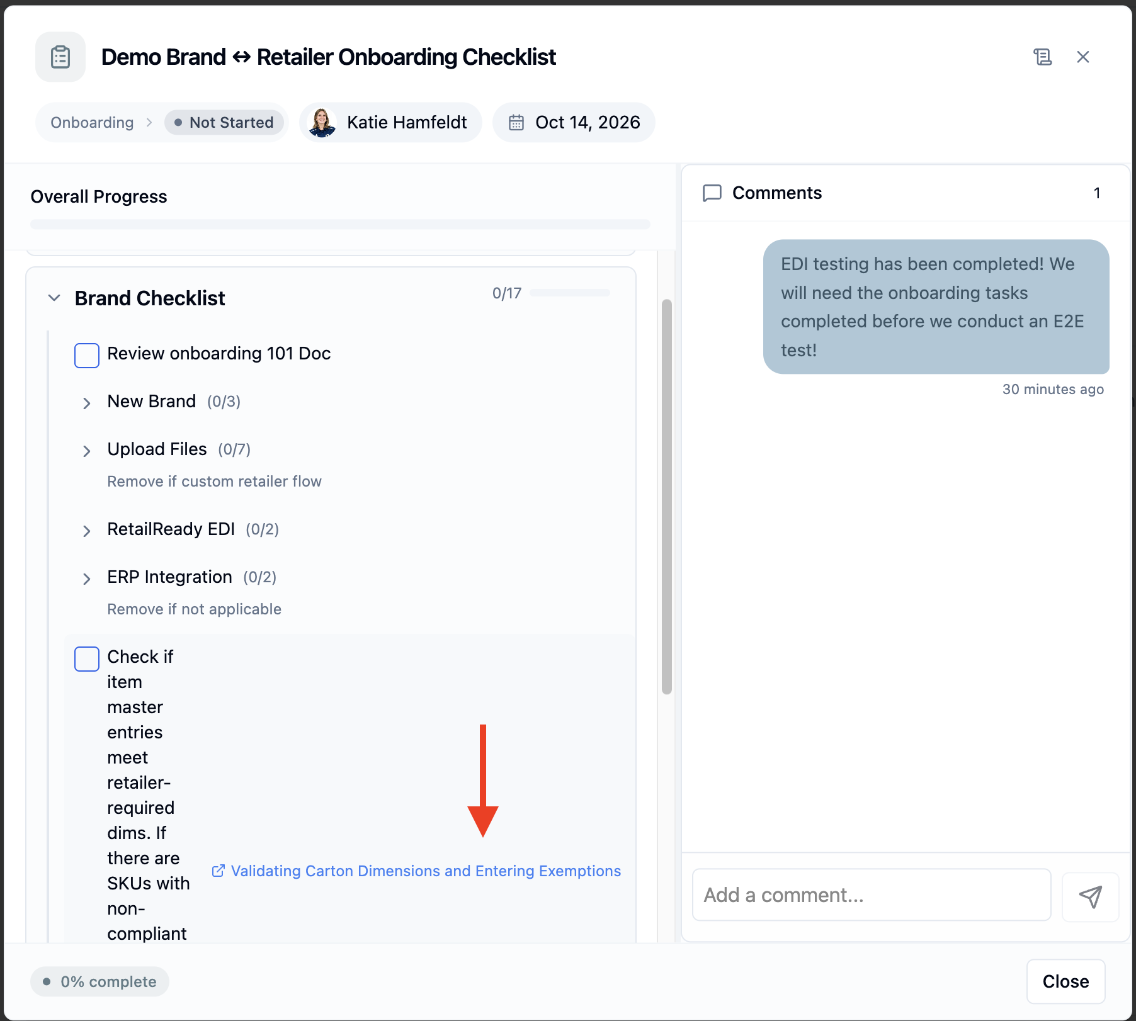Click the Onboarding breadcrumb
The image size is (1136, 1021).
pos(92,122)
